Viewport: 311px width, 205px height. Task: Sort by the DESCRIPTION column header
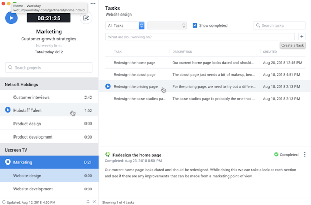(182, 52)
